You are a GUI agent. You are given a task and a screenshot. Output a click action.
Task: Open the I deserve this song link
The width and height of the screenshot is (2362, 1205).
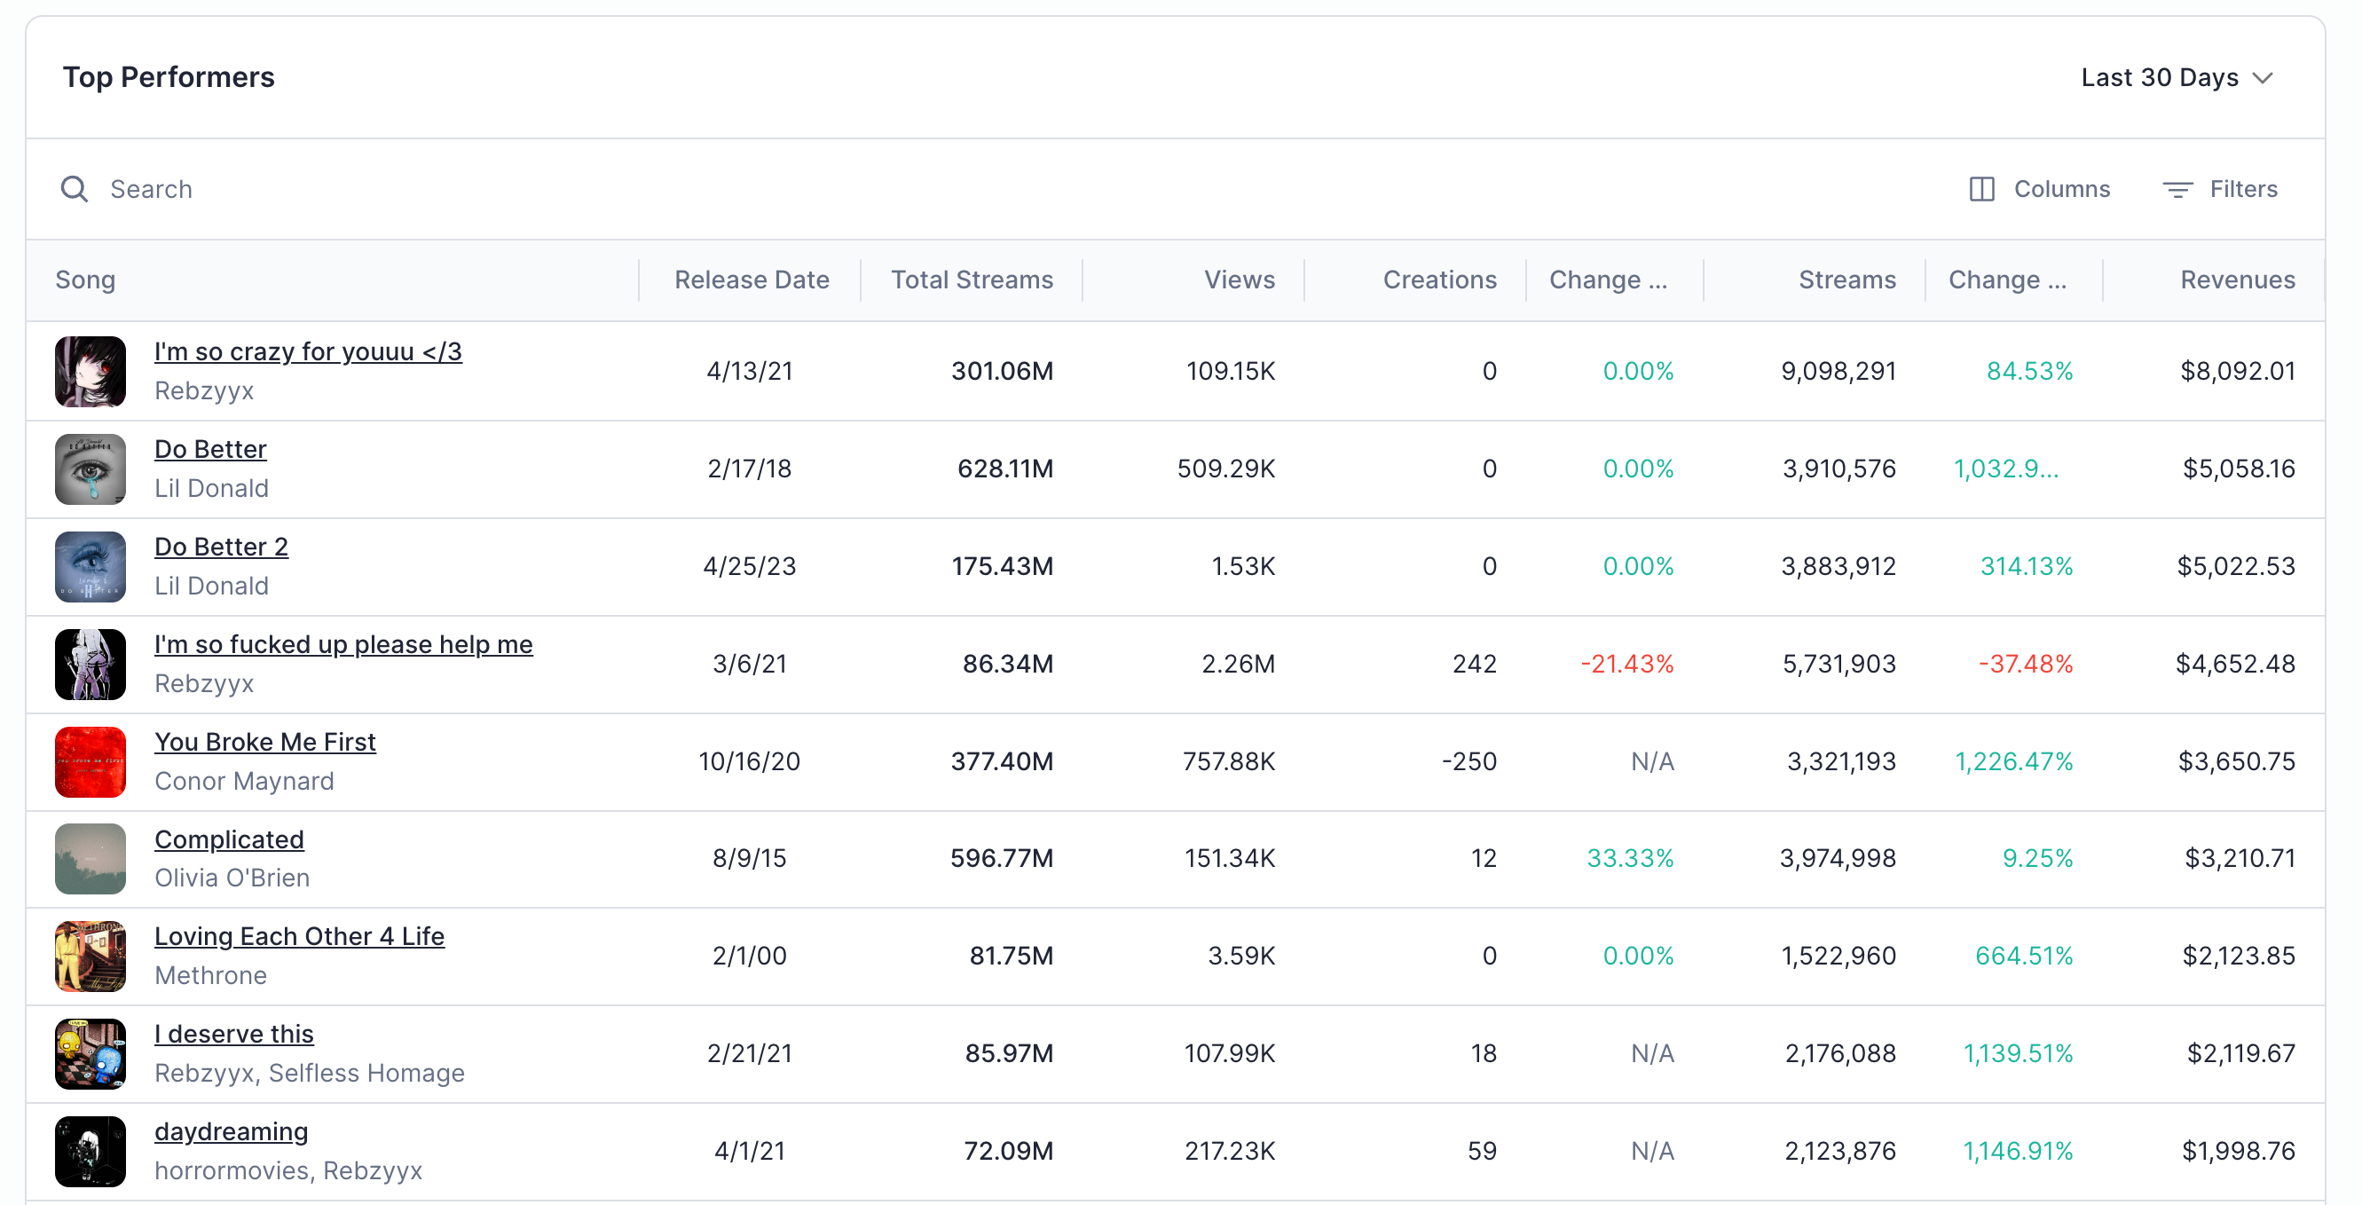pos(232,1034)
